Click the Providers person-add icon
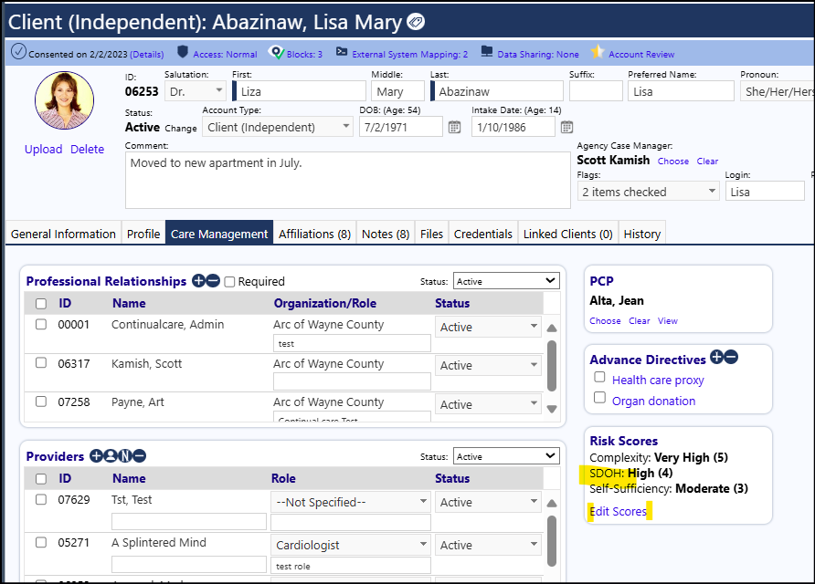 click(111, 455)
